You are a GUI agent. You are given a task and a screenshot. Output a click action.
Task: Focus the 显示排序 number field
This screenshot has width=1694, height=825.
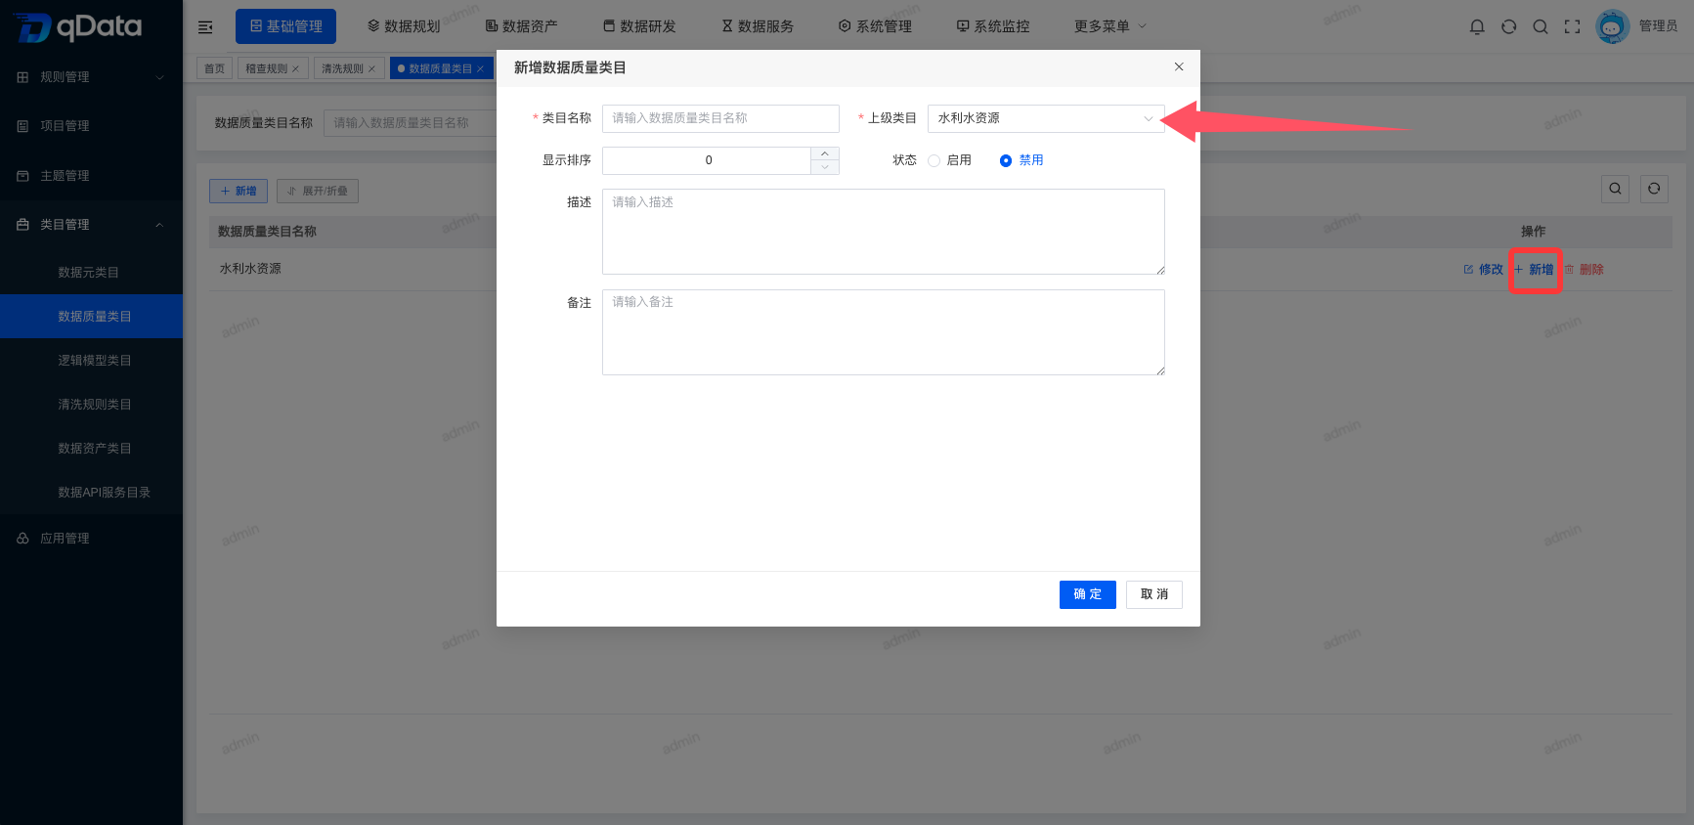click(707, 160)
